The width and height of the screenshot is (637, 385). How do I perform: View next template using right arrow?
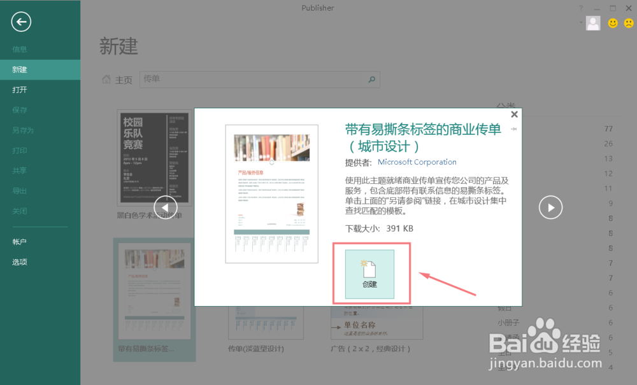[x=550, y=207]
